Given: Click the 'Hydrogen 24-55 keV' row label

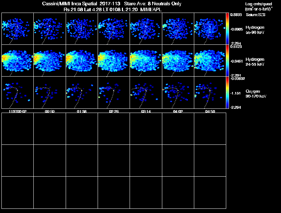Looking at the screenshot, I should pyautogui.click(x=255, y=62).
